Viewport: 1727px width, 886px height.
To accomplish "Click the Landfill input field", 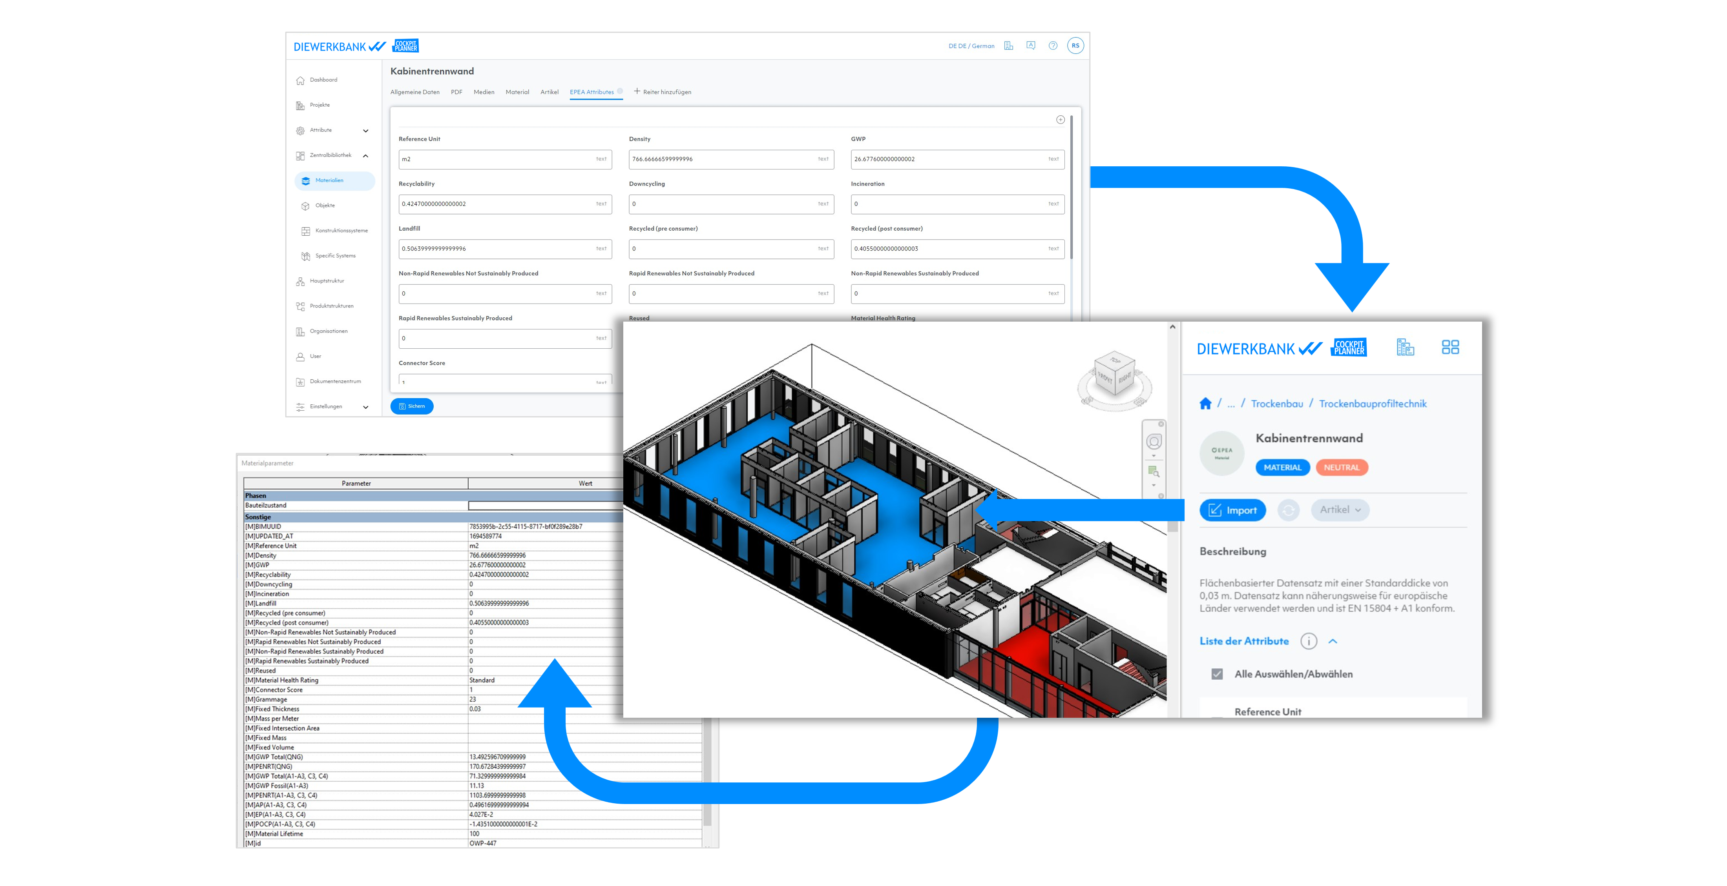I will [505, 249].
